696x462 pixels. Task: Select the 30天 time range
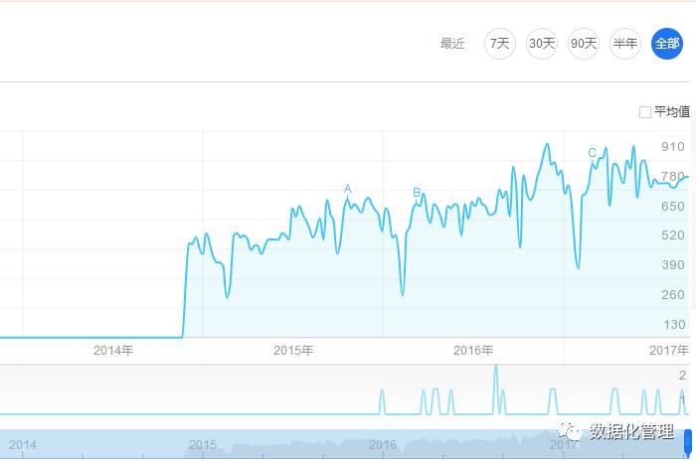[542, 44]
